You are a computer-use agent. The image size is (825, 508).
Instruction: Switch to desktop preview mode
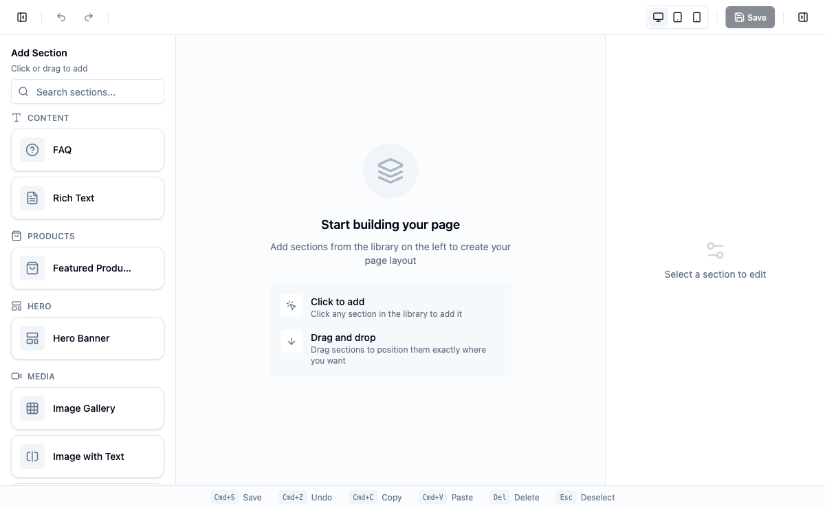(x=658, y=17)
